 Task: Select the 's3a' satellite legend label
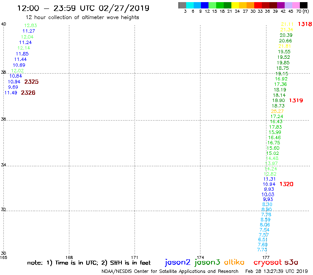291,262
